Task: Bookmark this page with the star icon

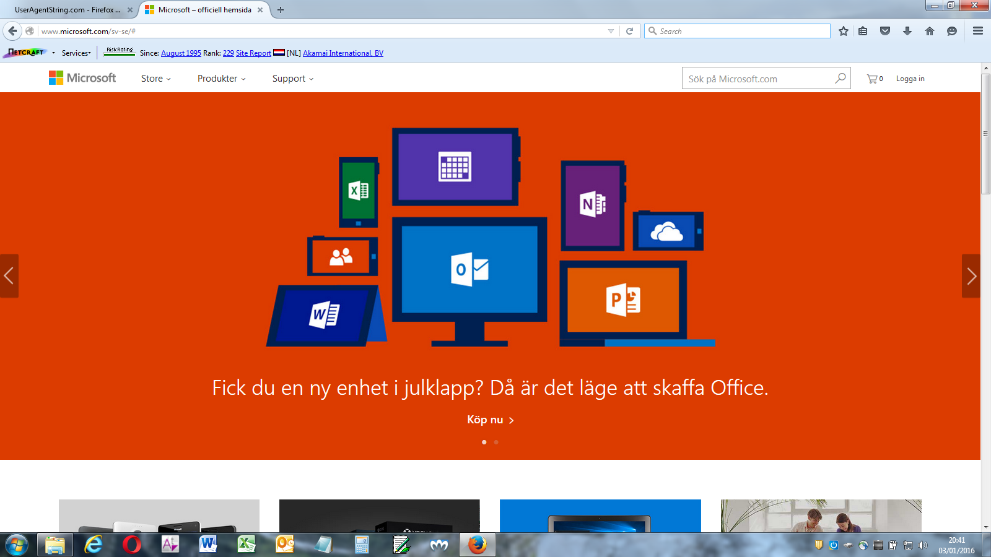Action: pos(844,31)
